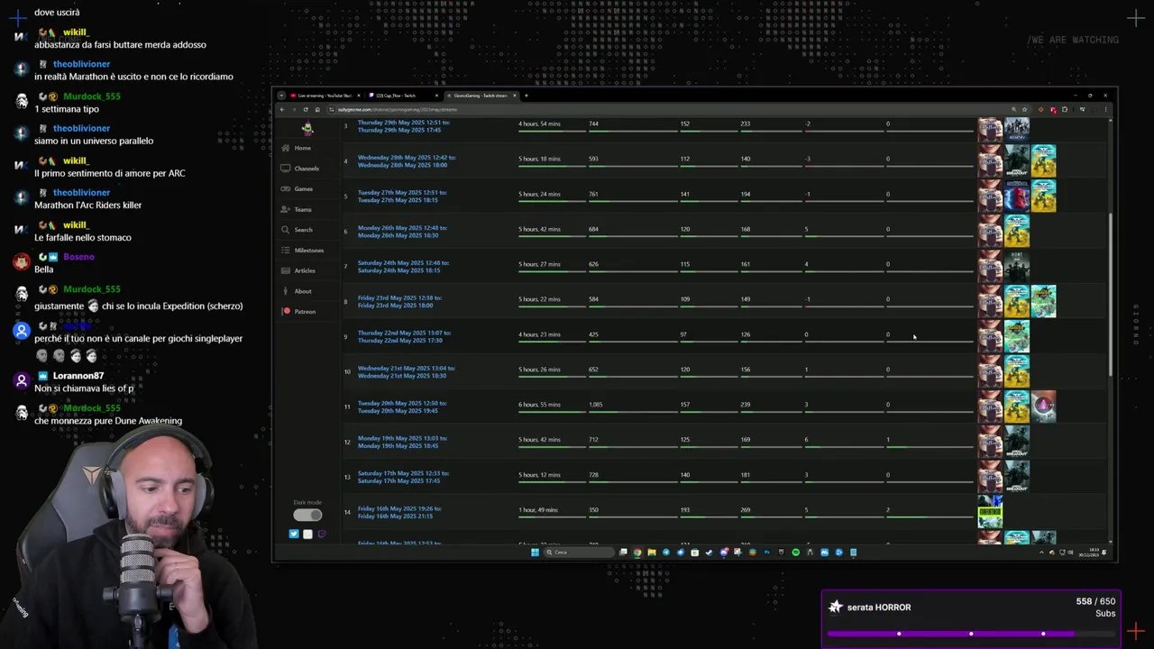Open Articles in the SullyGnome sidebar
Image resolution: width=1154 pixels, height=649 pixels.
click(x=298, y=270)
